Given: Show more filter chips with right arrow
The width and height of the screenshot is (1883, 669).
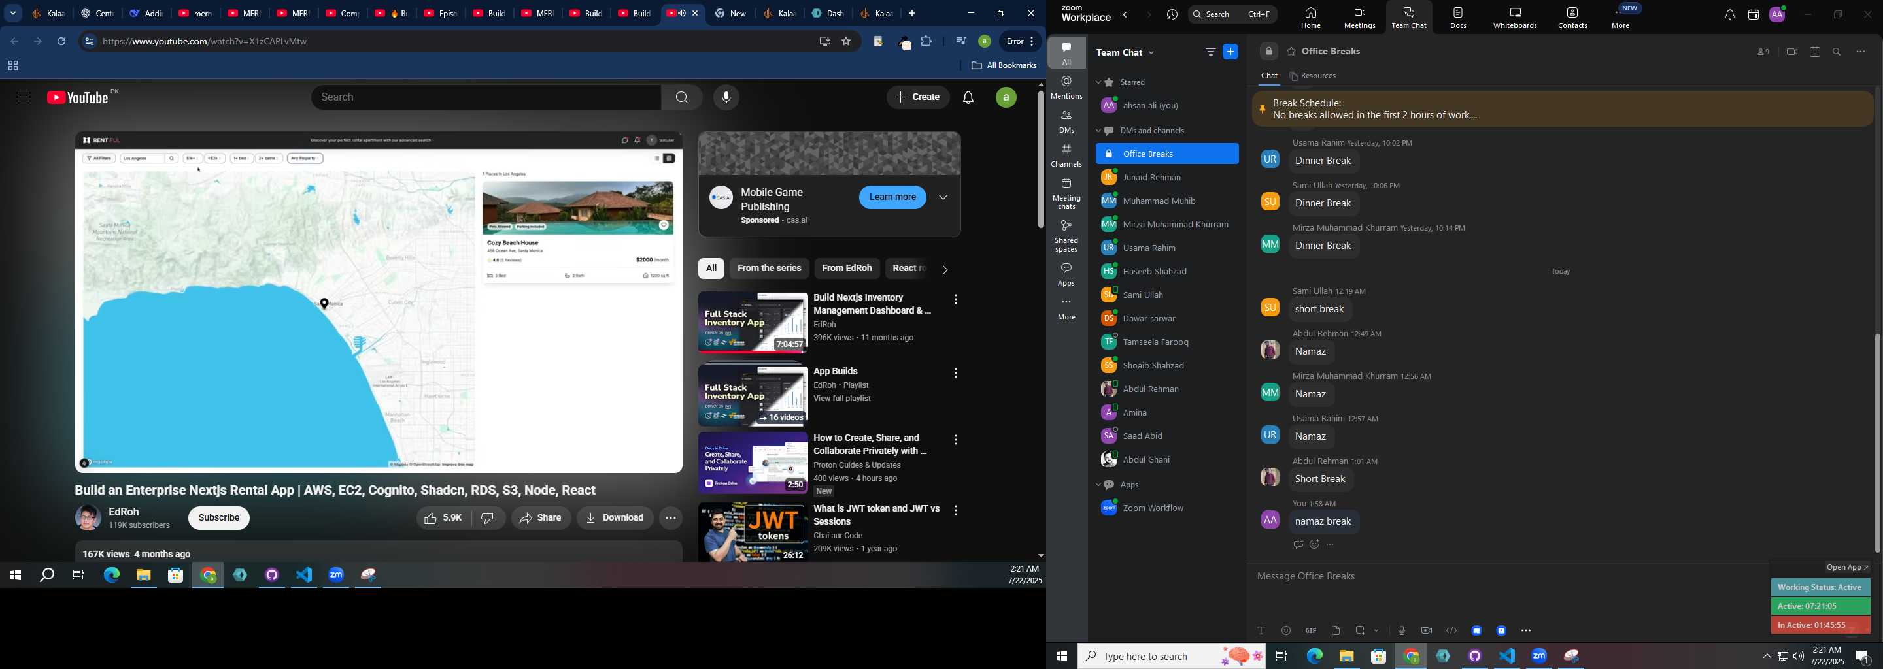Looking at the screenshot, I should pos(945,270).
